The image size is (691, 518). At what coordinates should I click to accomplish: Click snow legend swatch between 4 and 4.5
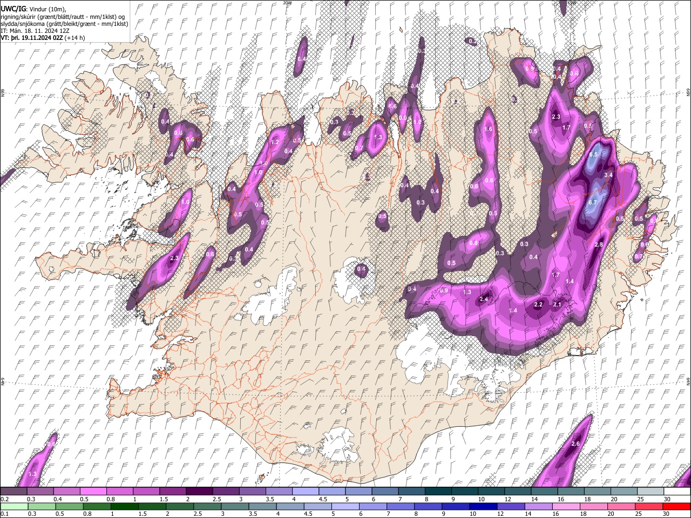[306, 492]
